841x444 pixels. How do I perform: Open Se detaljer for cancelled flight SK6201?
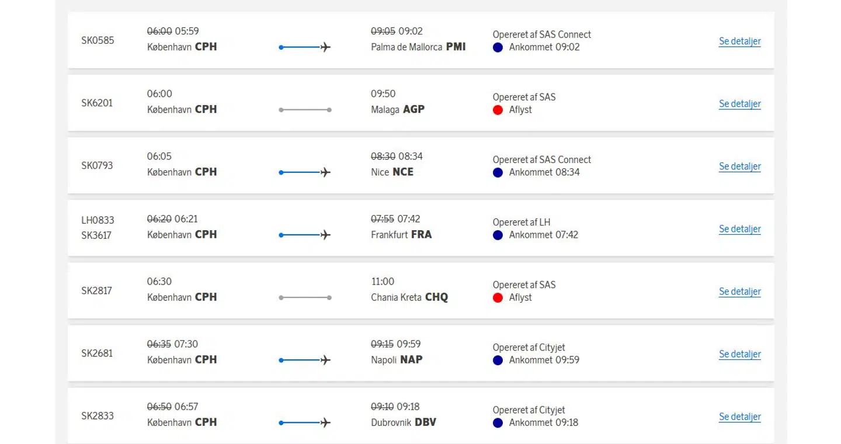pyautogui.click(x=739, y=104)
